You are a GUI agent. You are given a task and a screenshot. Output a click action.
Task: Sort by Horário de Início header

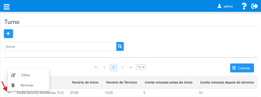tap(85, 82)
